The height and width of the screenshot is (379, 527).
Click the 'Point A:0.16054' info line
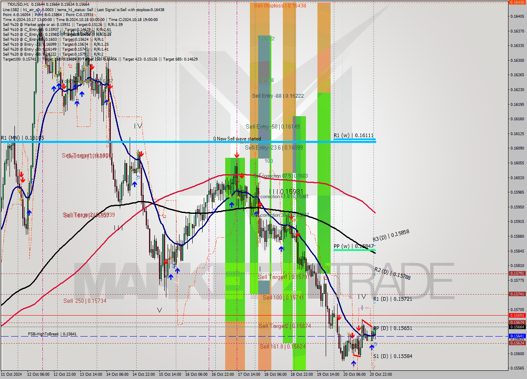pyautogui.click(x=17, y=14)
